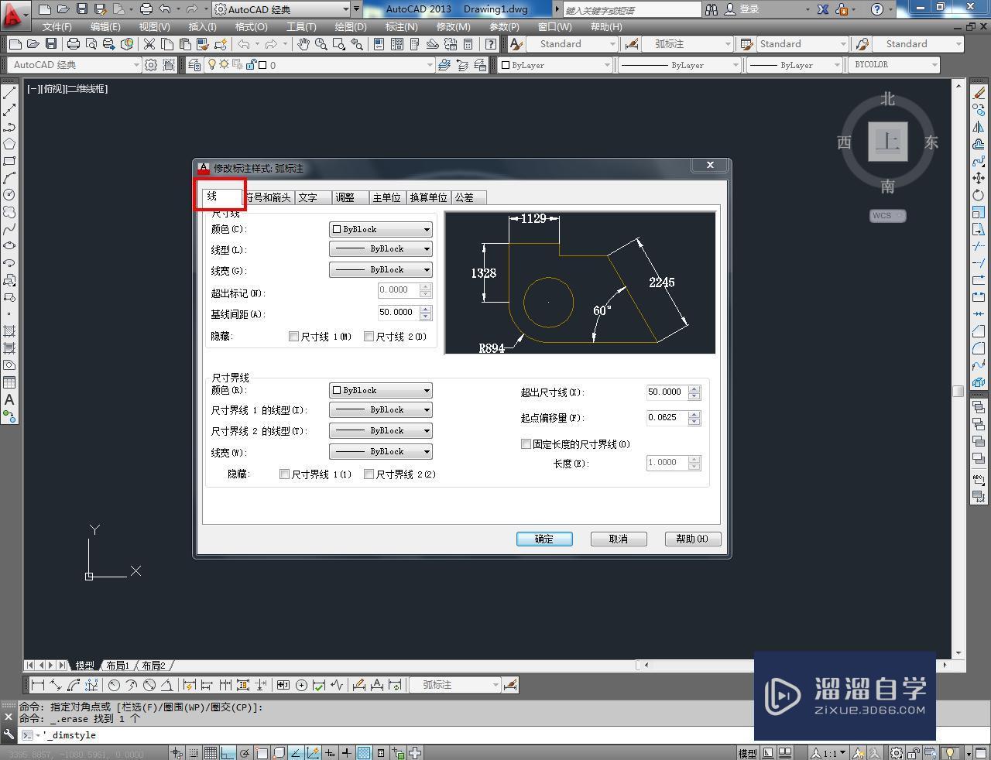Click the Aligned dimension icon

55,685
